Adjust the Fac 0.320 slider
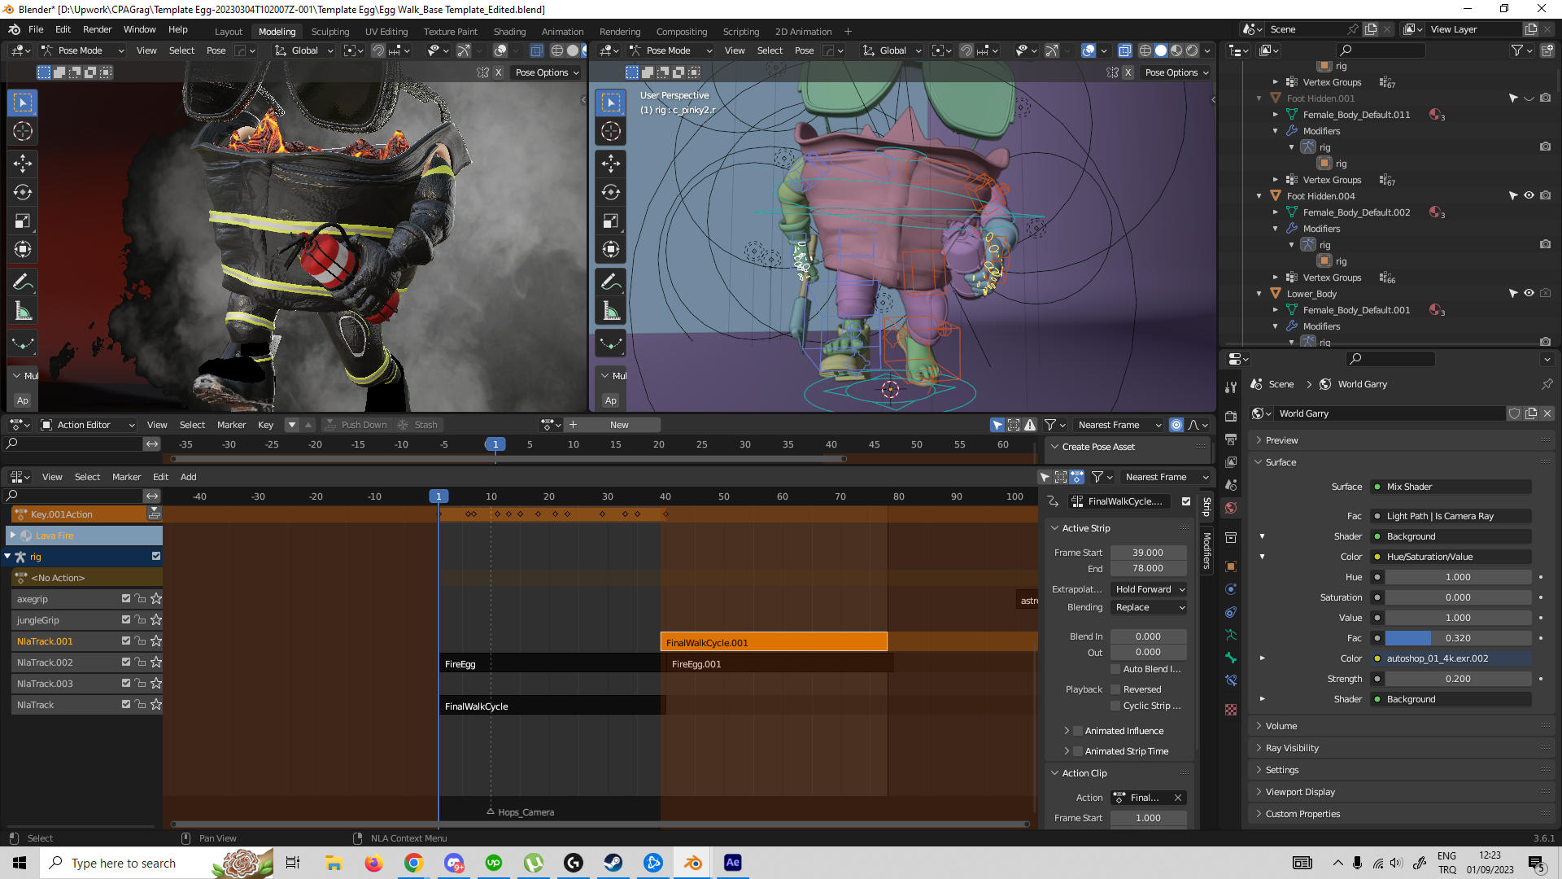 1458,638
